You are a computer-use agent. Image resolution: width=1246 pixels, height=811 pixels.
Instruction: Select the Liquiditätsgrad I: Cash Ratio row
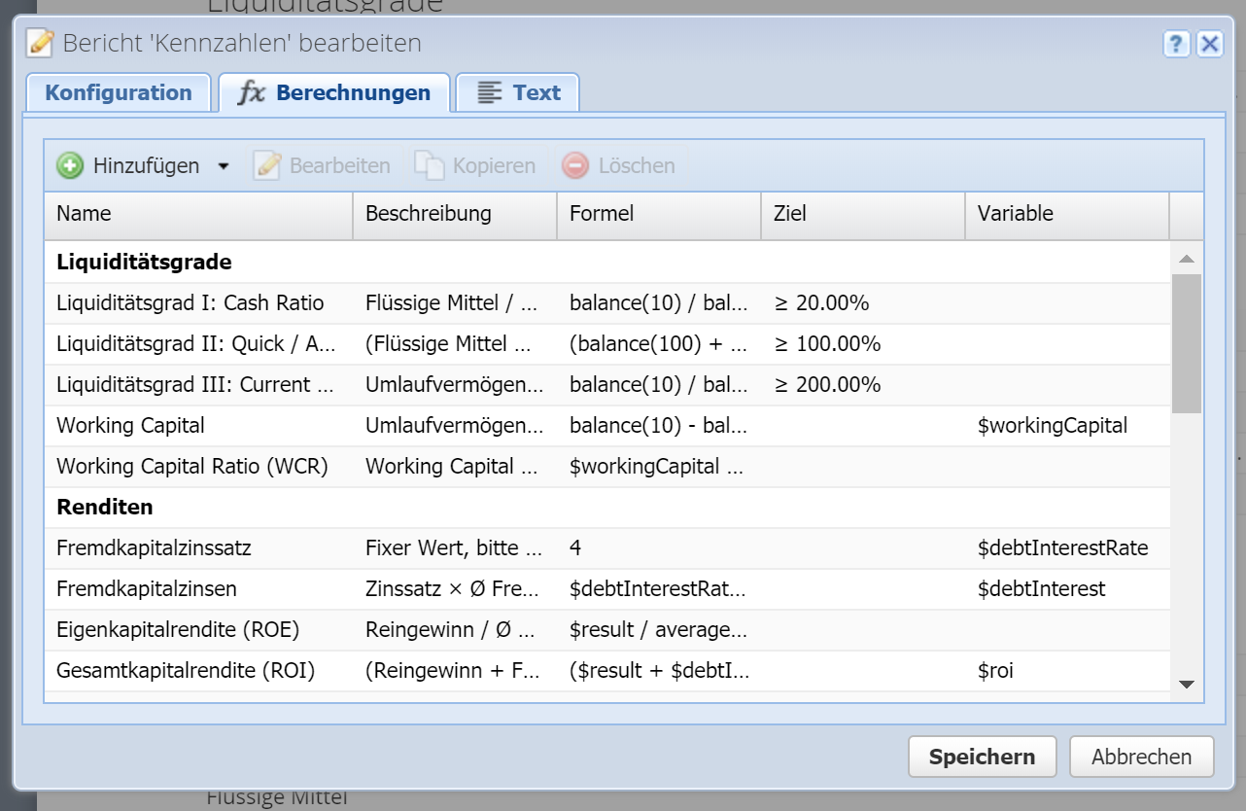190,303
